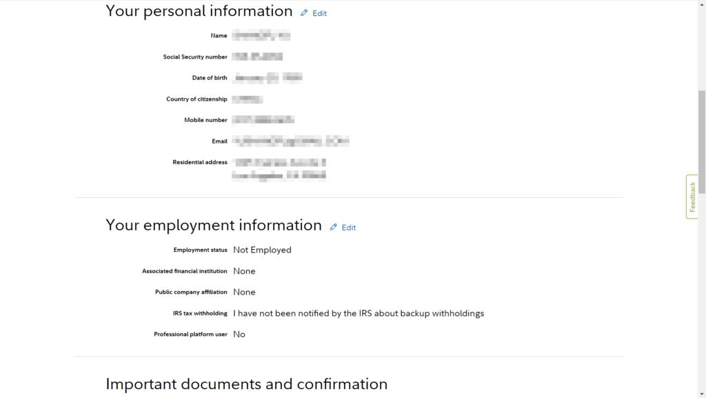Open Edit link for employment information
Image resolution: width=706 pixels, height=398 pixels.
coord(349,228)
